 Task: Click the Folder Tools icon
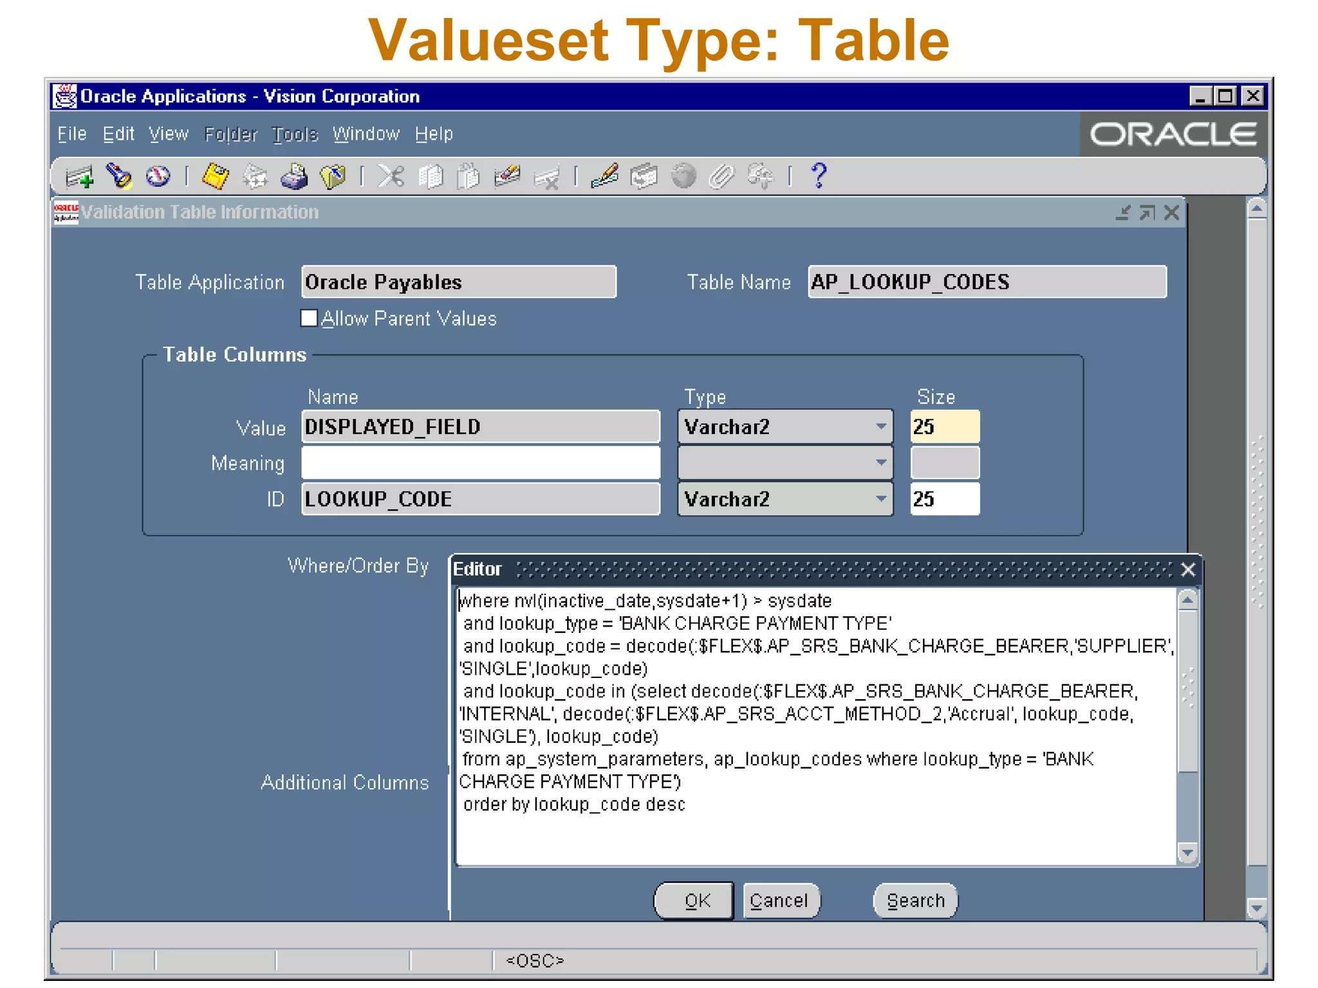tap(761, 176)
